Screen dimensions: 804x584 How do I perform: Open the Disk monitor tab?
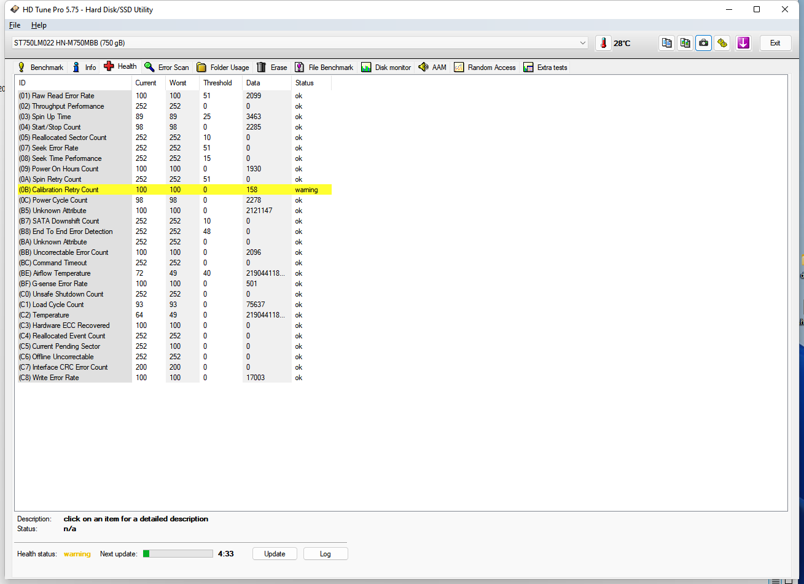click(x=386, y=68)
